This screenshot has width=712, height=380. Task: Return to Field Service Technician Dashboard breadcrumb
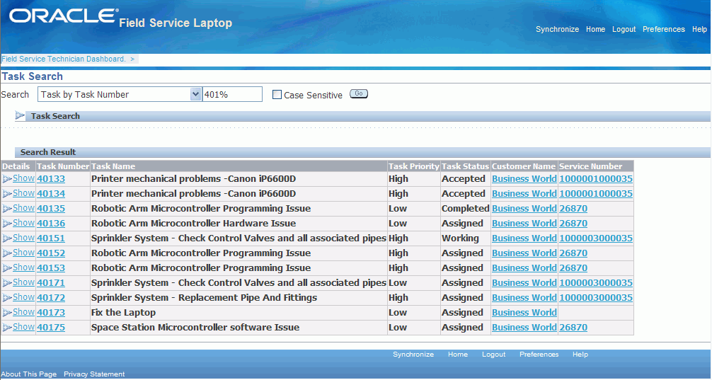point(64,59)
